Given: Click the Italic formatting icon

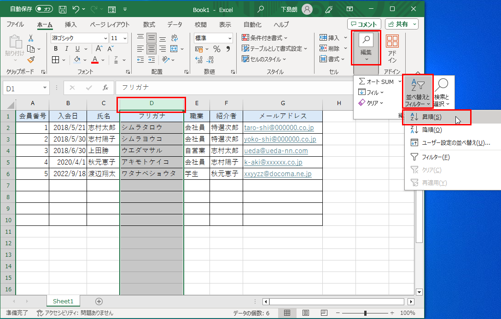Looking at the screenshot, I should tap(67, 49).
